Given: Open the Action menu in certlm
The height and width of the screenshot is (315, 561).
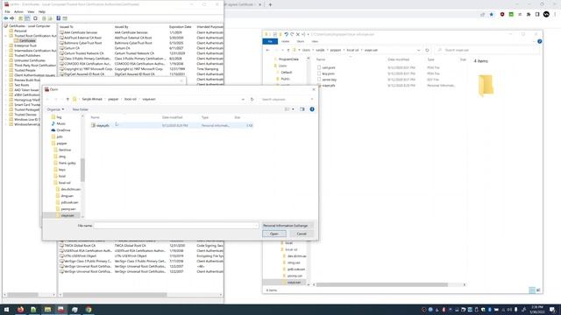Looking at the screenshot, I should click(18, 11).
